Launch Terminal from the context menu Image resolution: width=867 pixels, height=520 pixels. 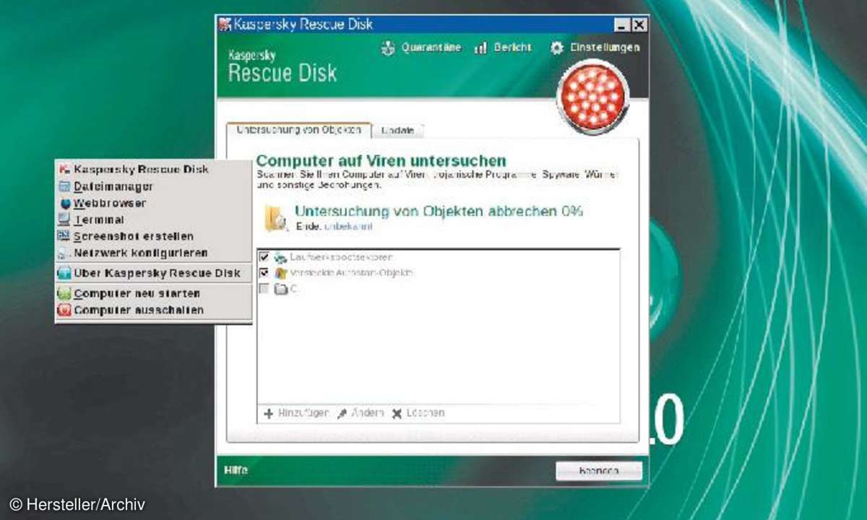[x=99, y=220]
